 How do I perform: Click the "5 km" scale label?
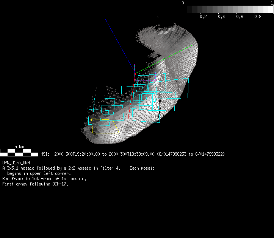pyautogui.click(x=19, y=146)
